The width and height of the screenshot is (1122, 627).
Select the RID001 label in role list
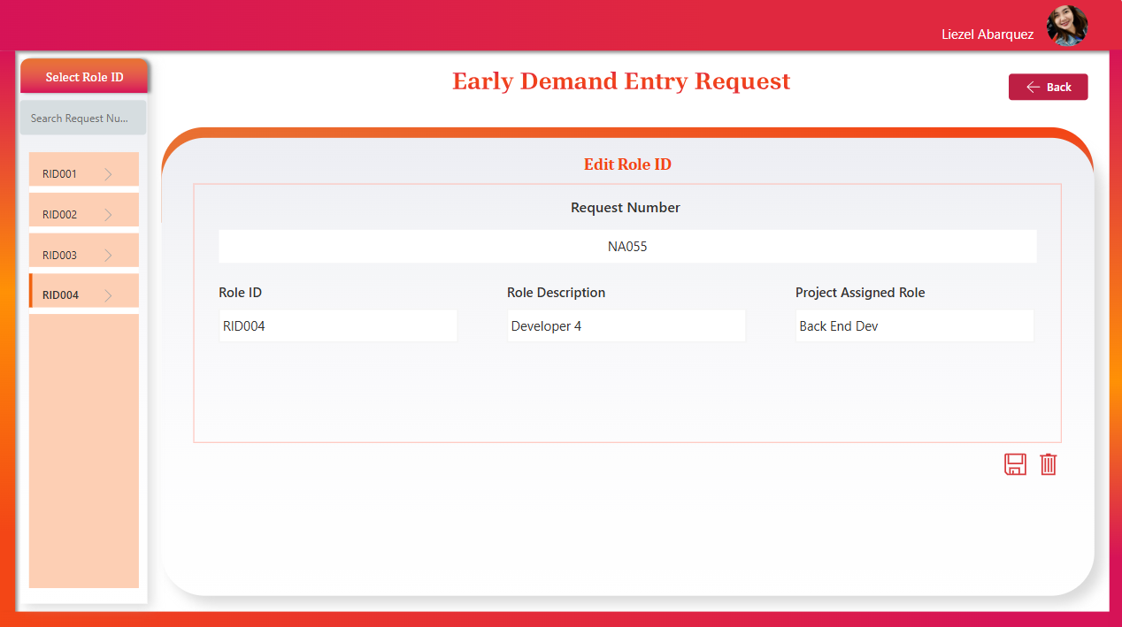coord(59,174)
